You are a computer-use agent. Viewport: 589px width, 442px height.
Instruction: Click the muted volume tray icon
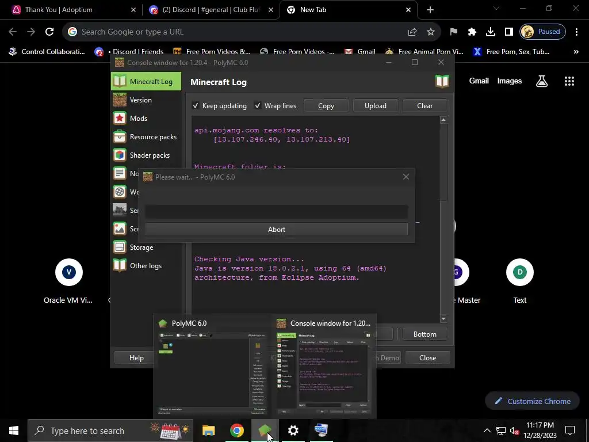(514, 430)
